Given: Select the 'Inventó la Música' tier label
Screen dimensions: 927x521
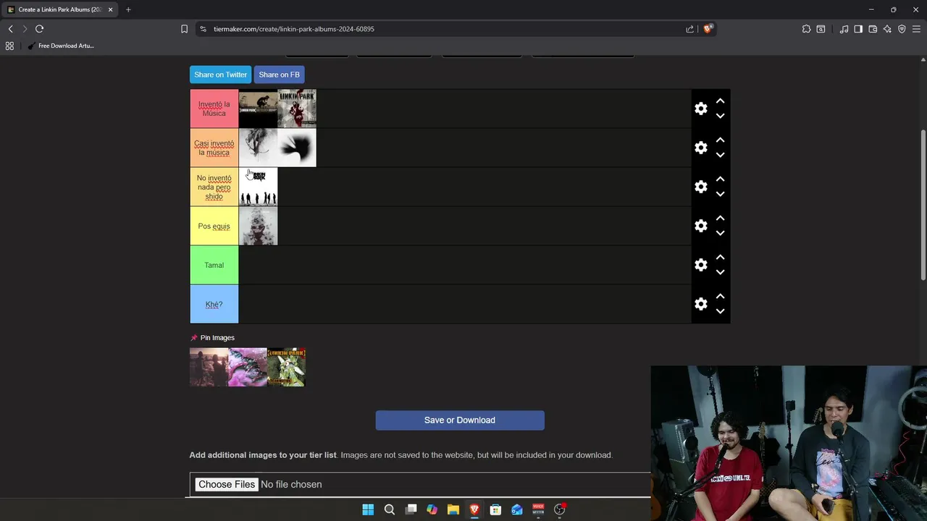Looking at the screenshot, I should click(214, 109).
